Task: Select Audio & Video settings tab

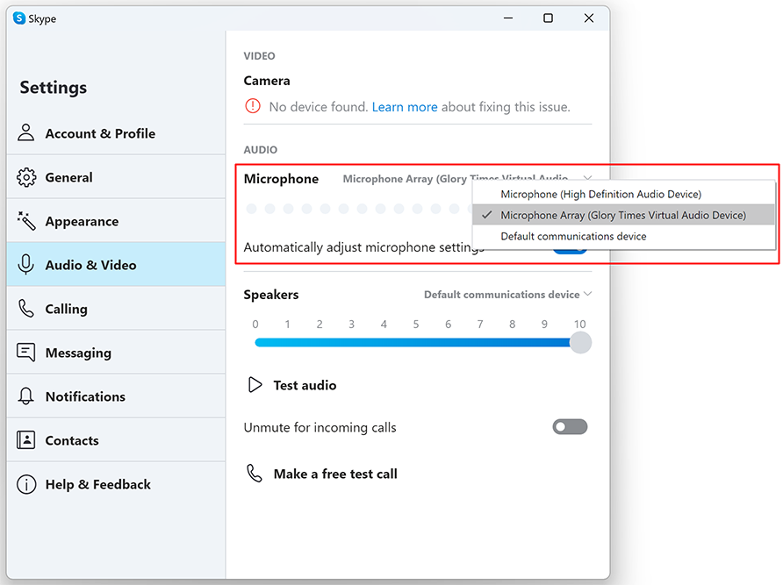Action: [x=116, y=265]
